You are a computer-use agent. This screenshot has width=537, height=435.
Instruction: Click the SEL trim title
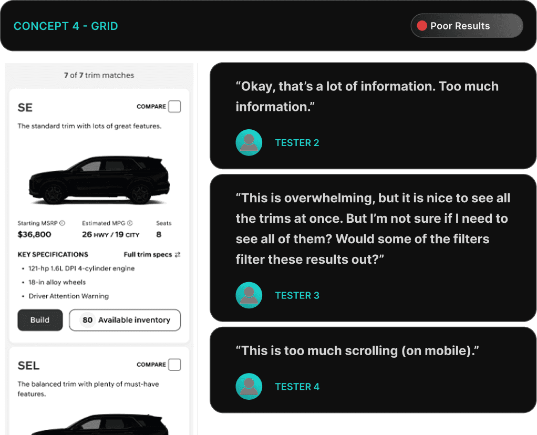pyautogui.click(x=28, y=366)
